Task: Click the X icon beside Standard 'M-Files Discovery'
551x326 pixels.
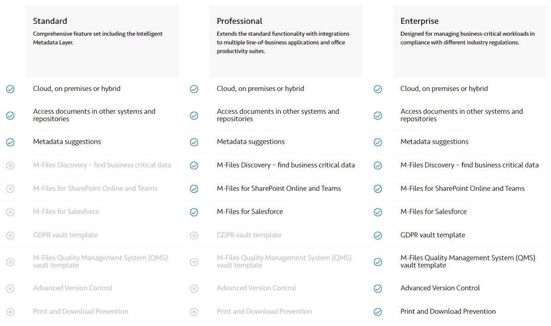Action: [10, 165]
